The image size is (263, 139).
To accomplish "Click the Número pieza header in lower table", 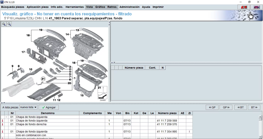I will pyautogui.click(x=167, y=113).
